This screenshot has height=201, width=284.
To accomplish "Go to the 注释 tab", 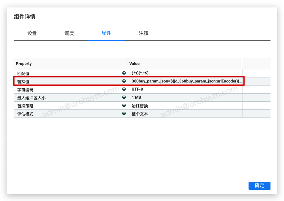I will click(x=144, y=33).
